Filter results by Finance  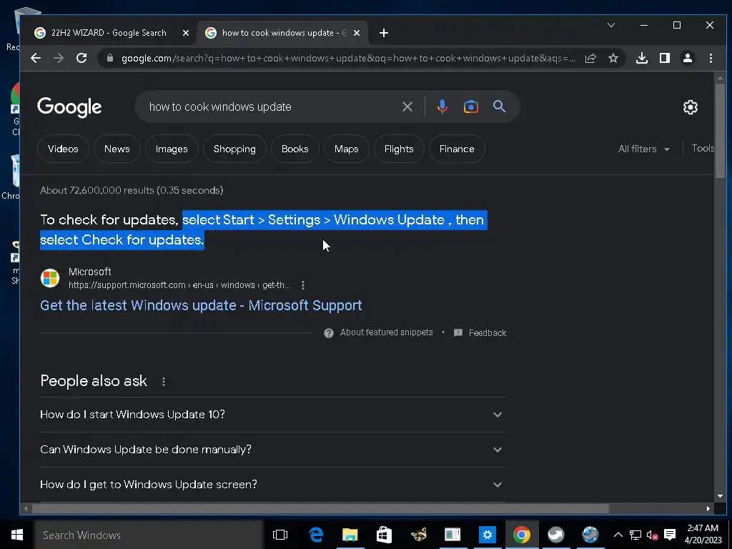457,149
